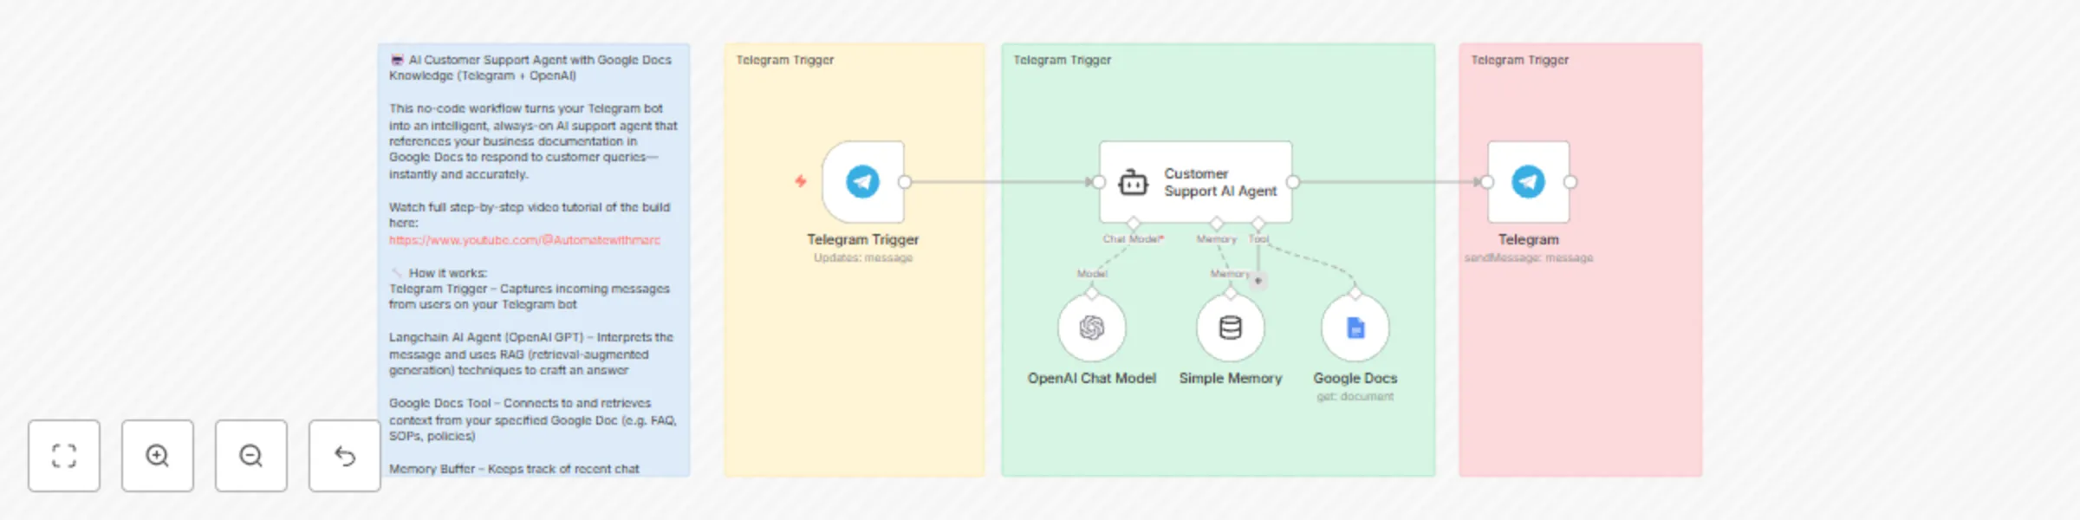Click the 'Updates: message' subtitle
This screenshot has width=2080, height=520.
[x=863, y=257]
